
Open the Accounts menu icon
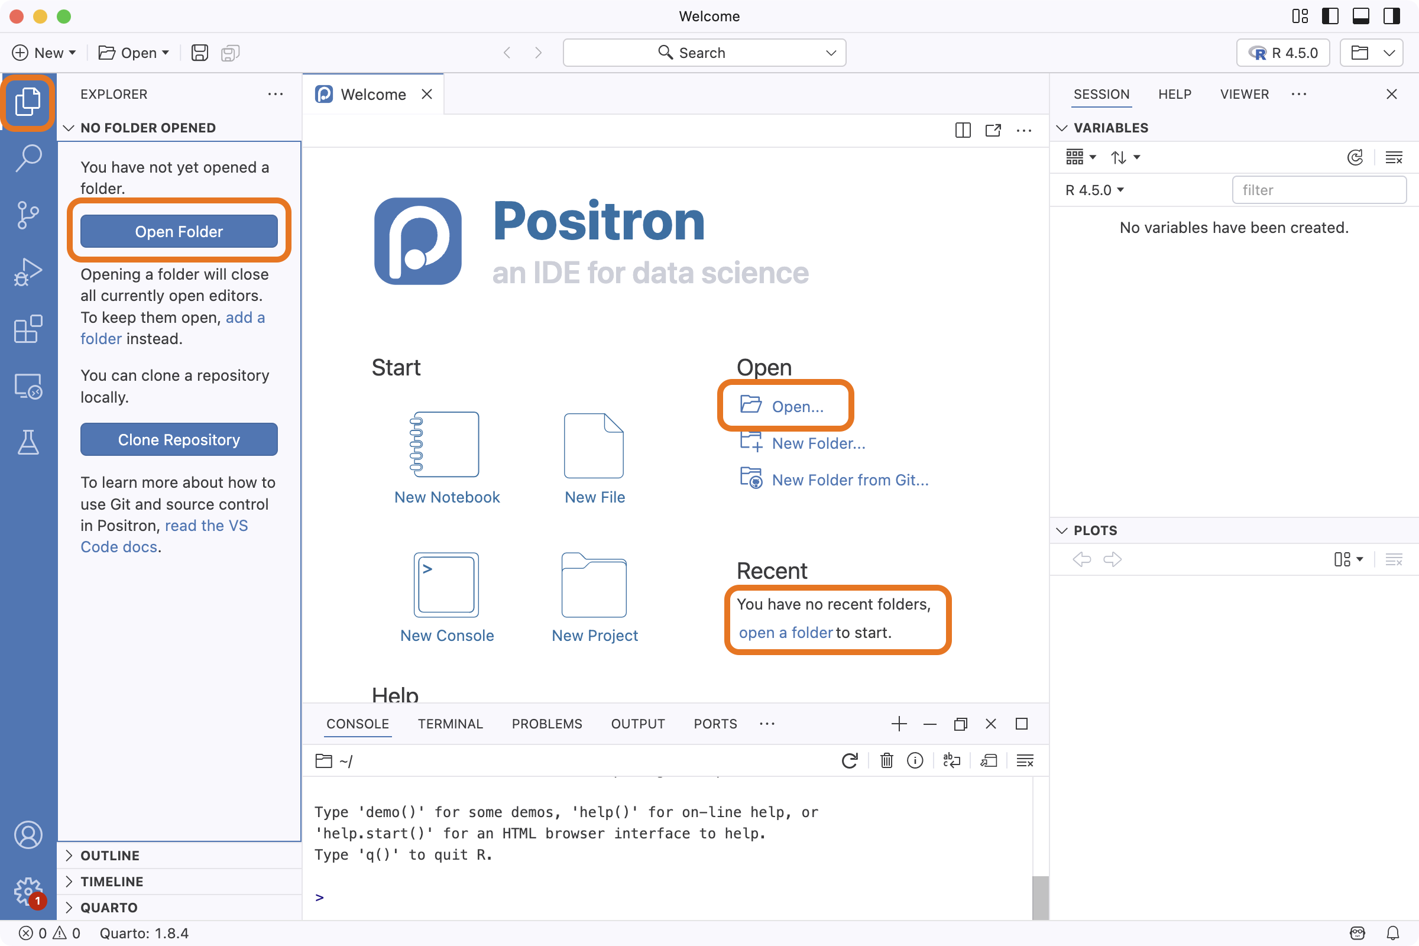click(x=28, y=835)
